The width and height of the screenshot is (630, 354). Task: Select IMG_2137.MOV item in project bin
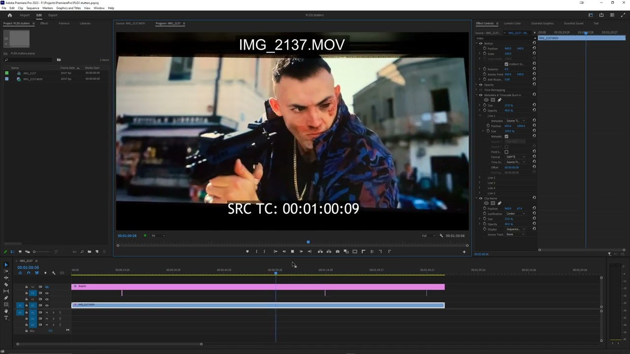pos(32,79)
